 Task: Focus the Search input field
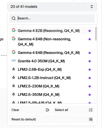tap(52, 18)
